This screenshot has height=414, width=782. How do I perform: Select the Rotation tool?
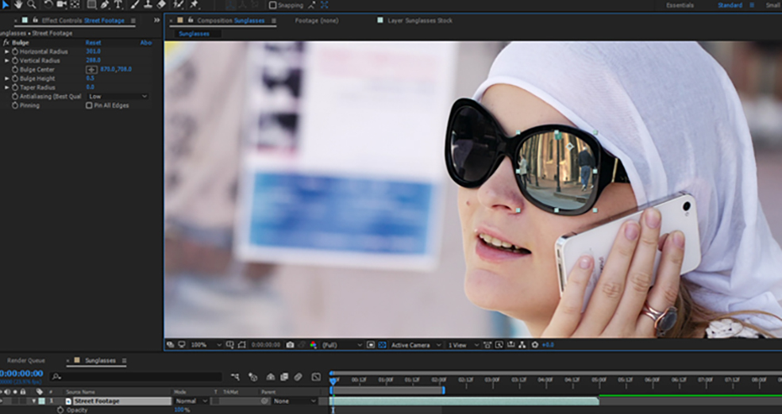[48, 5]
